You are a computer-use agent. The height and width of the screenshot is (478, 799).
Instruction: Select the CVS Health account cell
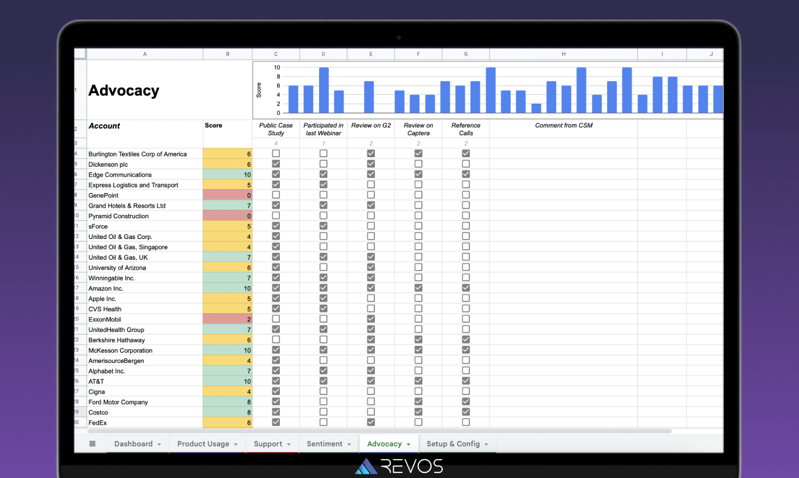coord(145,309)
